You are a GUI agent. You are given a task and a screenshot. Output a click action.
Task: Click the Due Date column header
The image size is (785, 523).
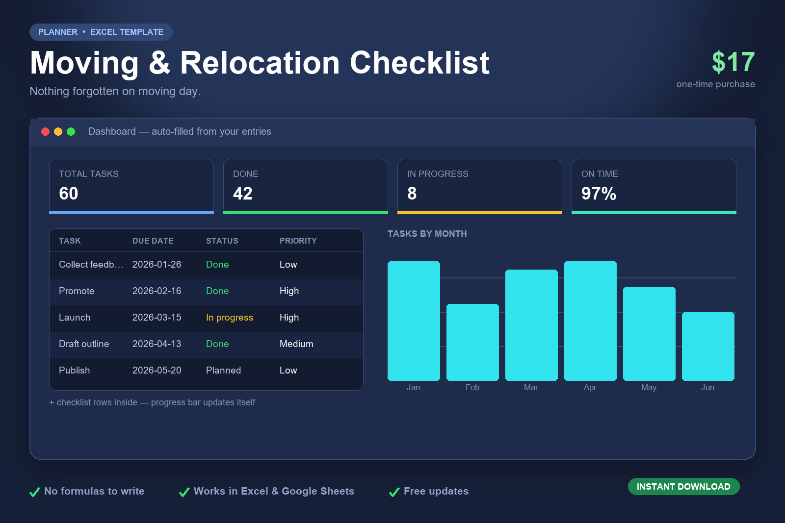click(153, 241)
